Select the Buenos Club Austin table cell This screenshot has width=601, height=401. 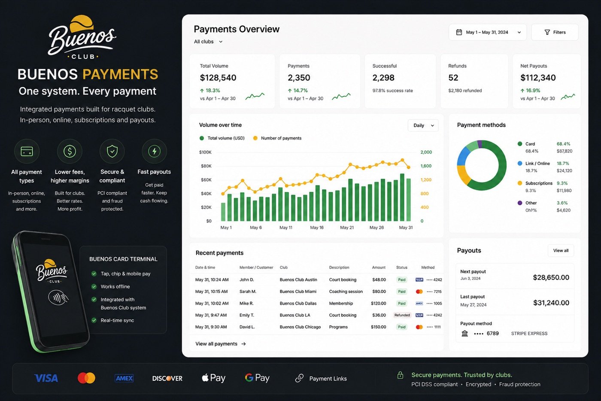coord(298,280)
